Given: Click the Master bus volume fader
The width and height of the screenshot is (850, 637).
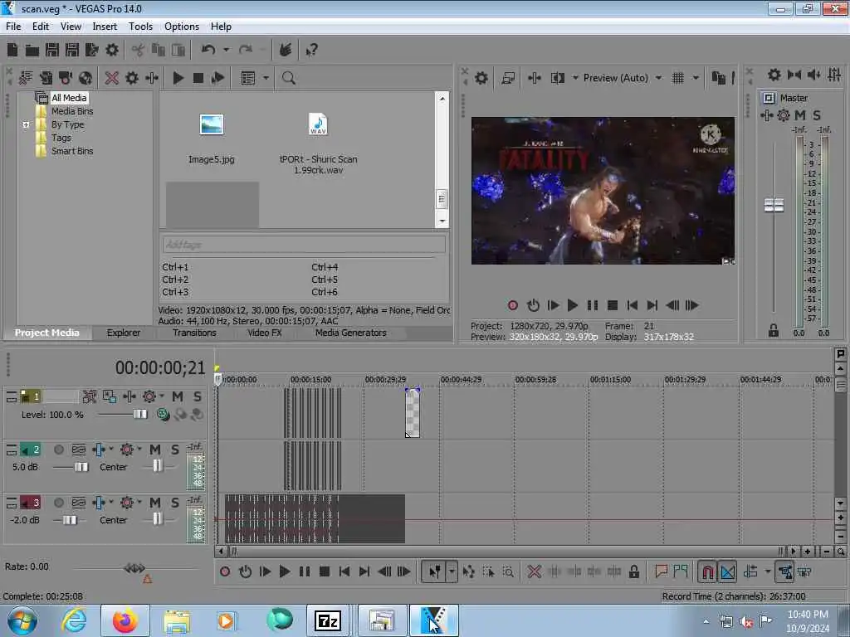Looking at the screenshot, I should coord(774,206).
